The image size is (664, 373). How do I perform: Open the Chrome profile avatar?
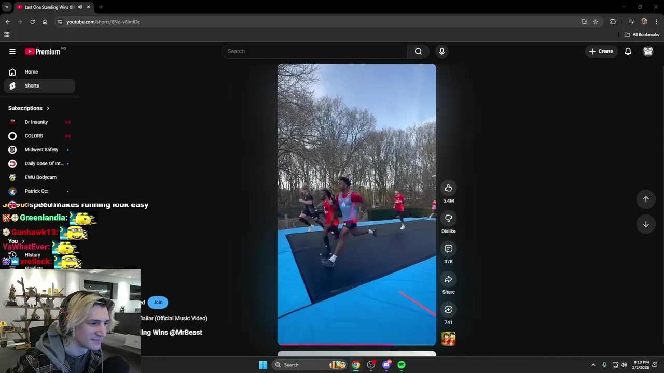coord(644,22)
